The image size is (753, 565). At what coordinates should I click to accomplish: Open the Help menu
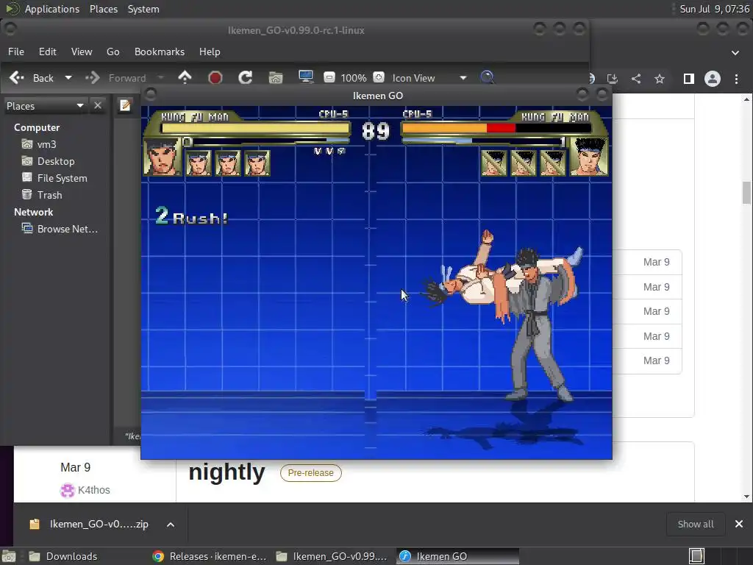[210, 51]
